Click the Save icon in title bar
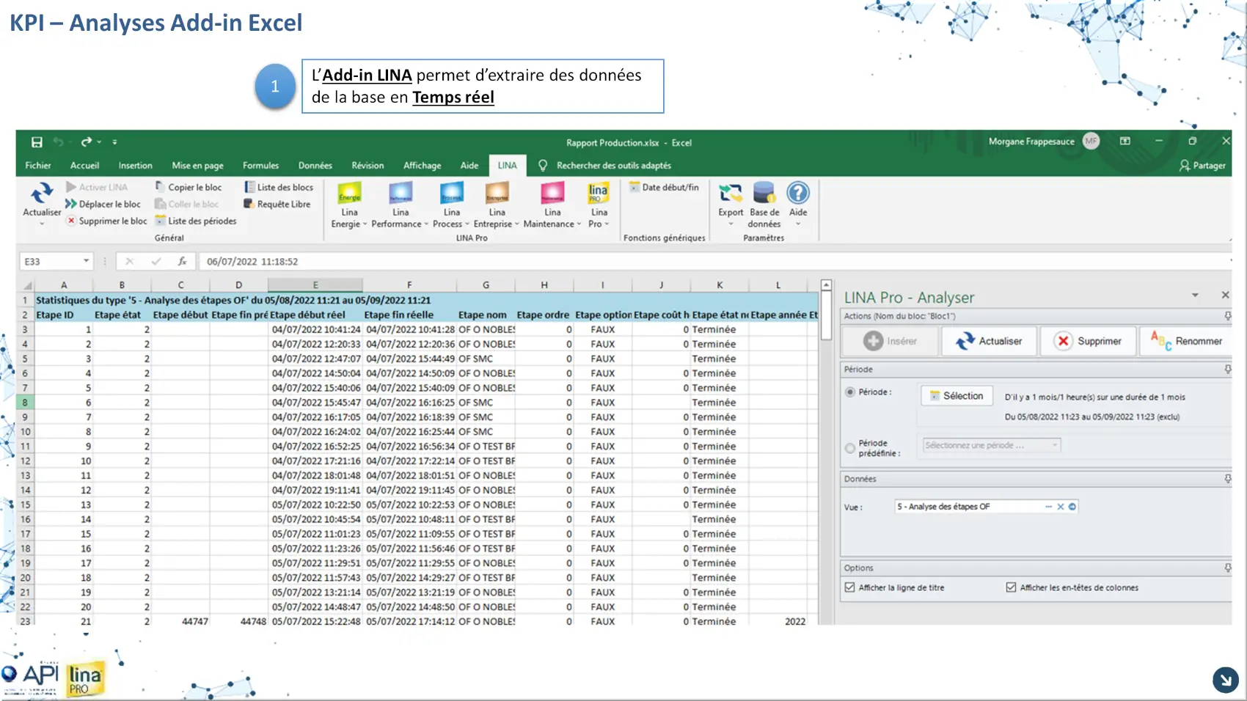This screenshot has height=701, width=1247. coord(37,142)
